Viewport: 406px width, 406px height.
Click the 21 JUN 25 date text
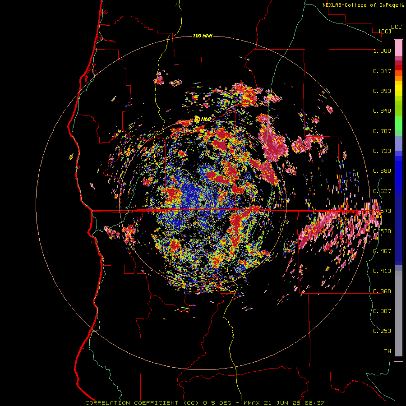click(282, 403)
